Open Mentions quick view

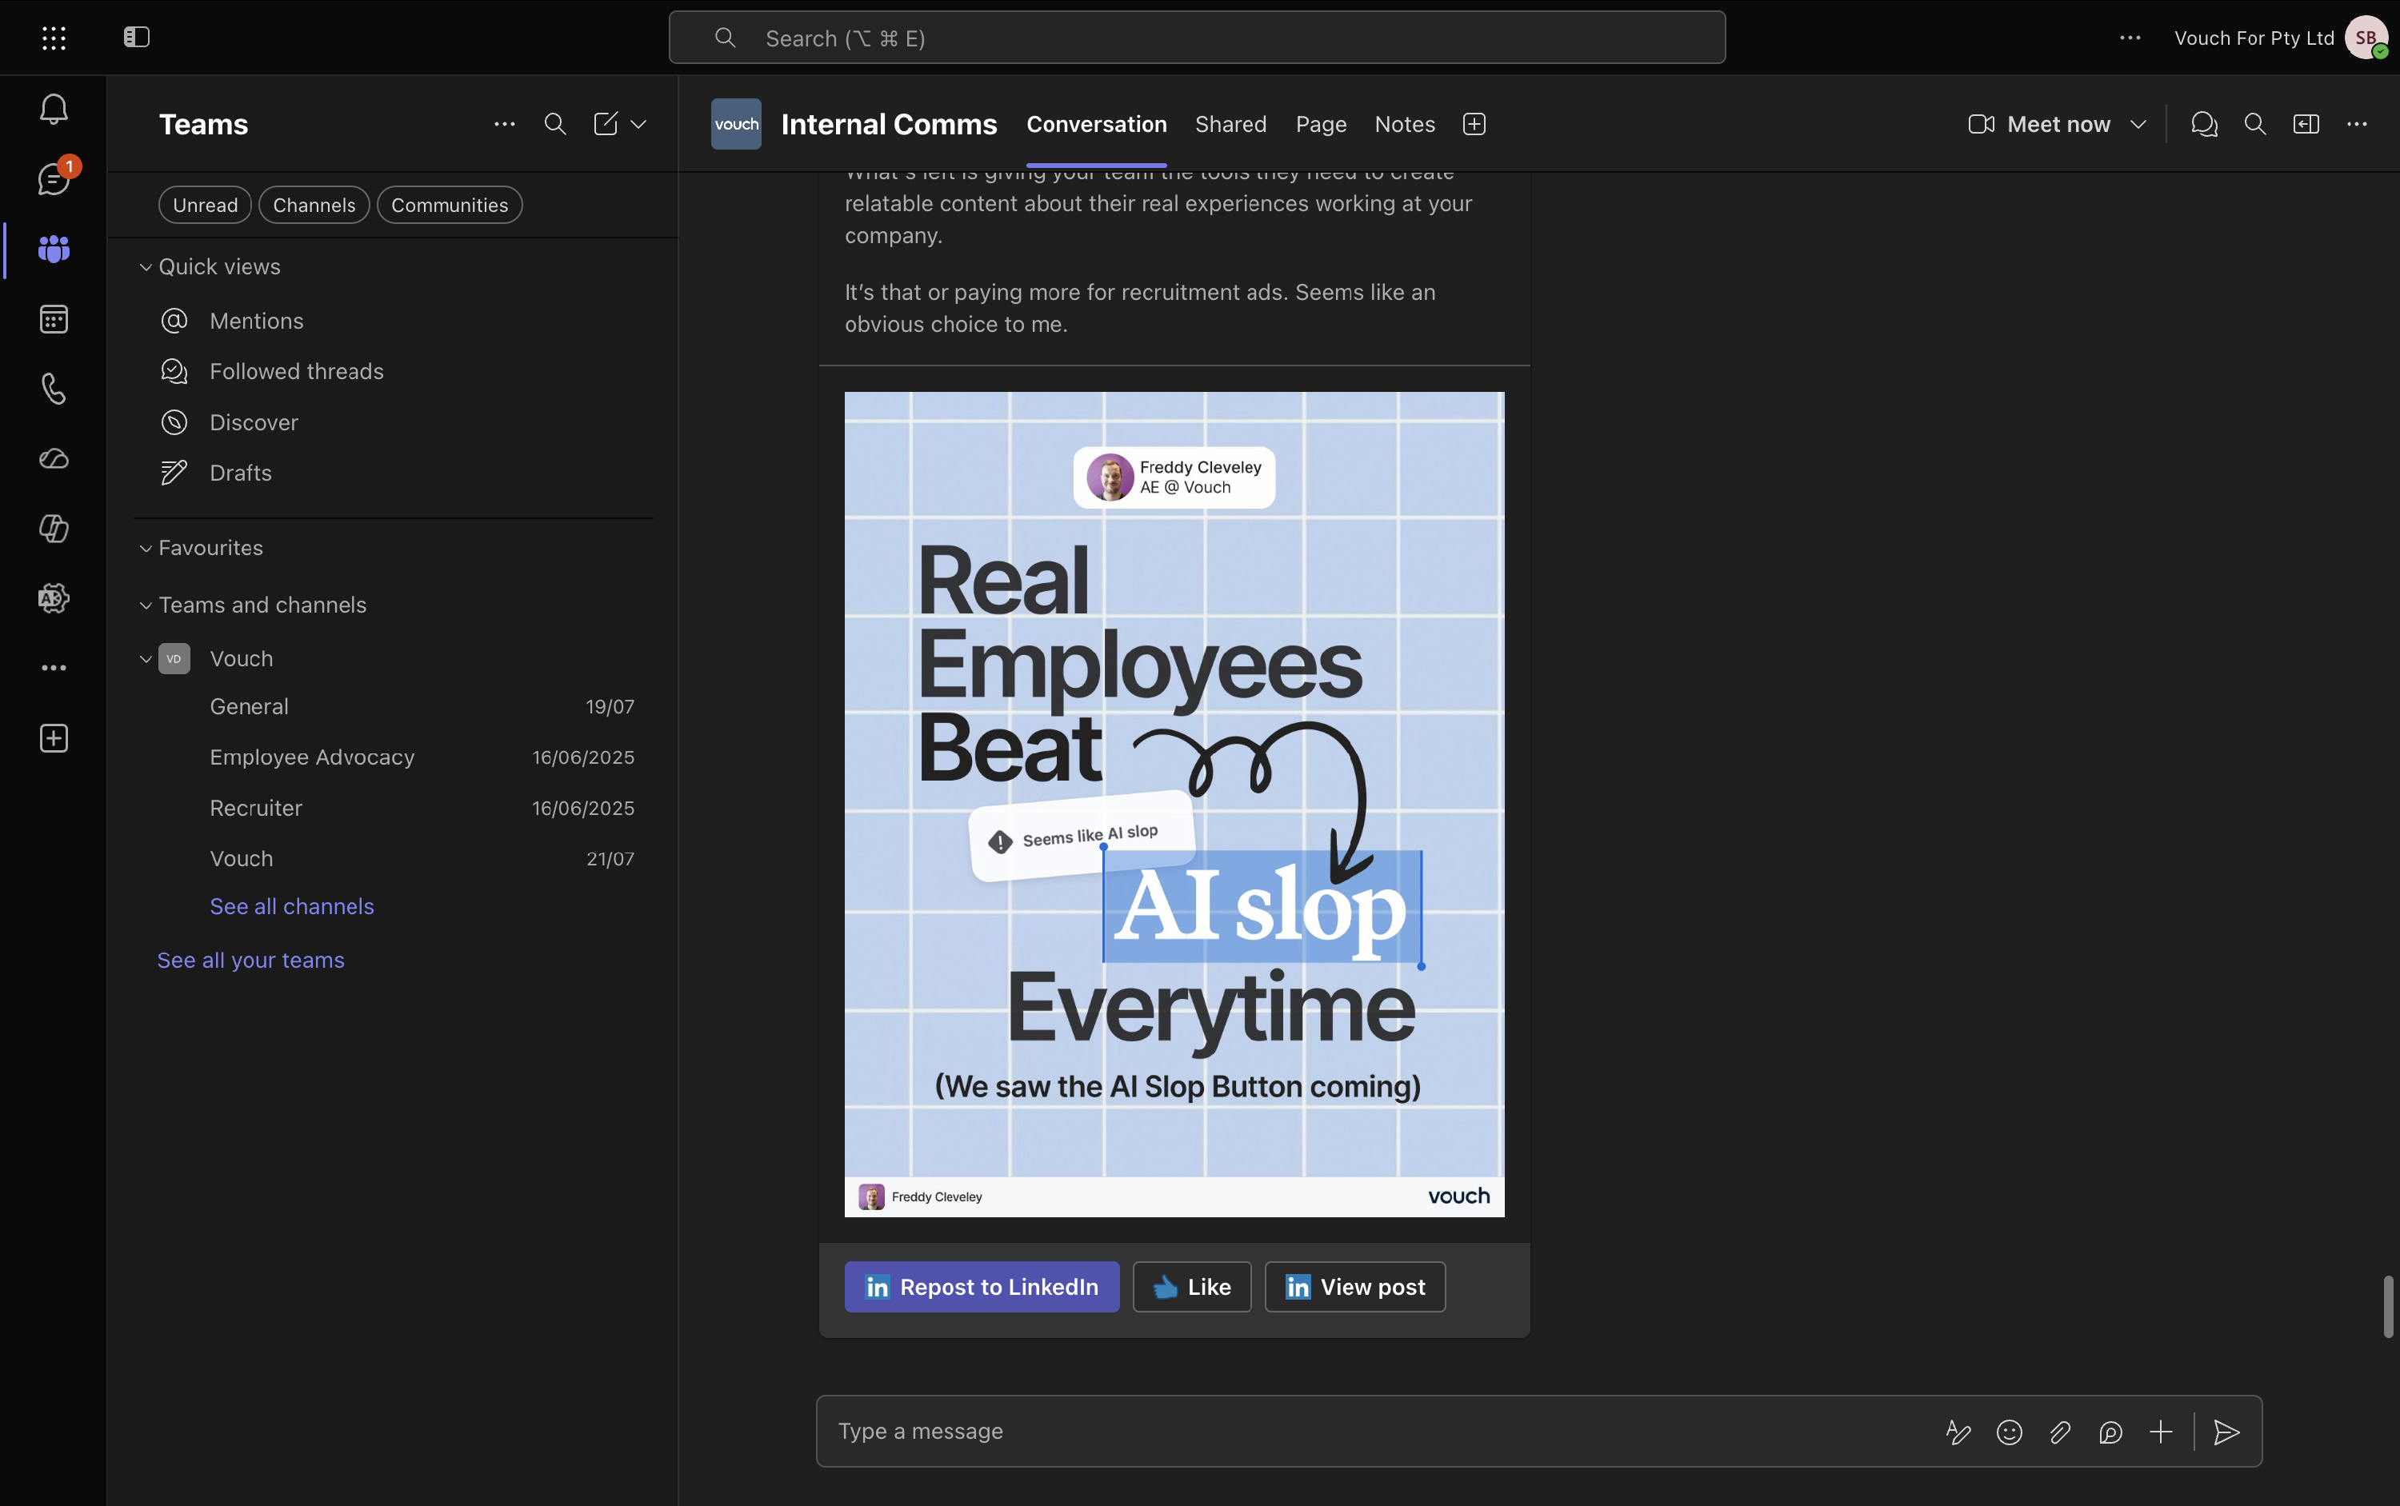pos(256,321)
